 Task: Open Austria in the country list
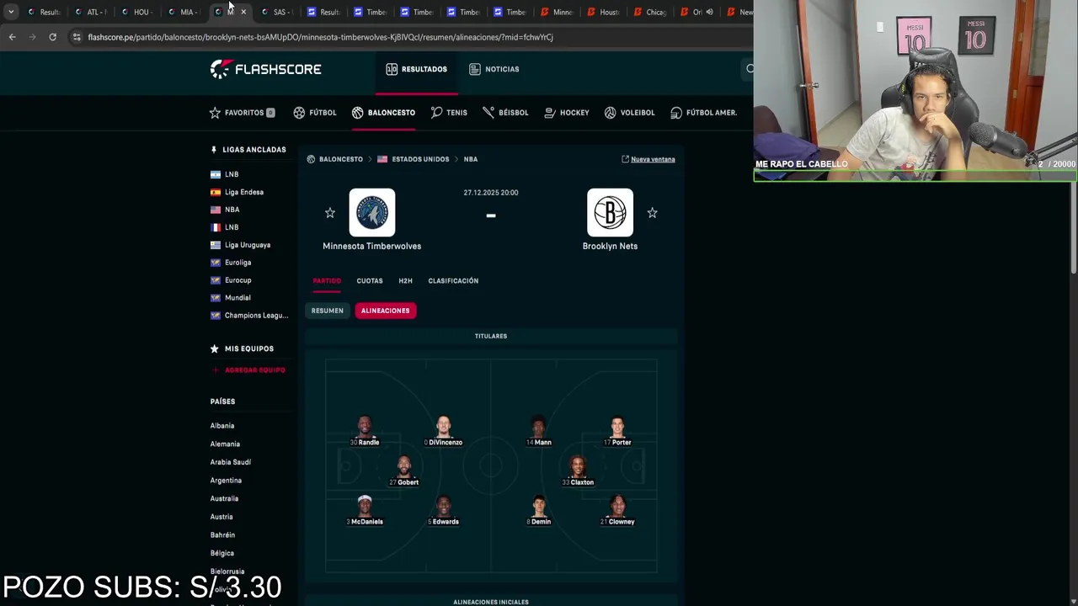pos(221,517)
